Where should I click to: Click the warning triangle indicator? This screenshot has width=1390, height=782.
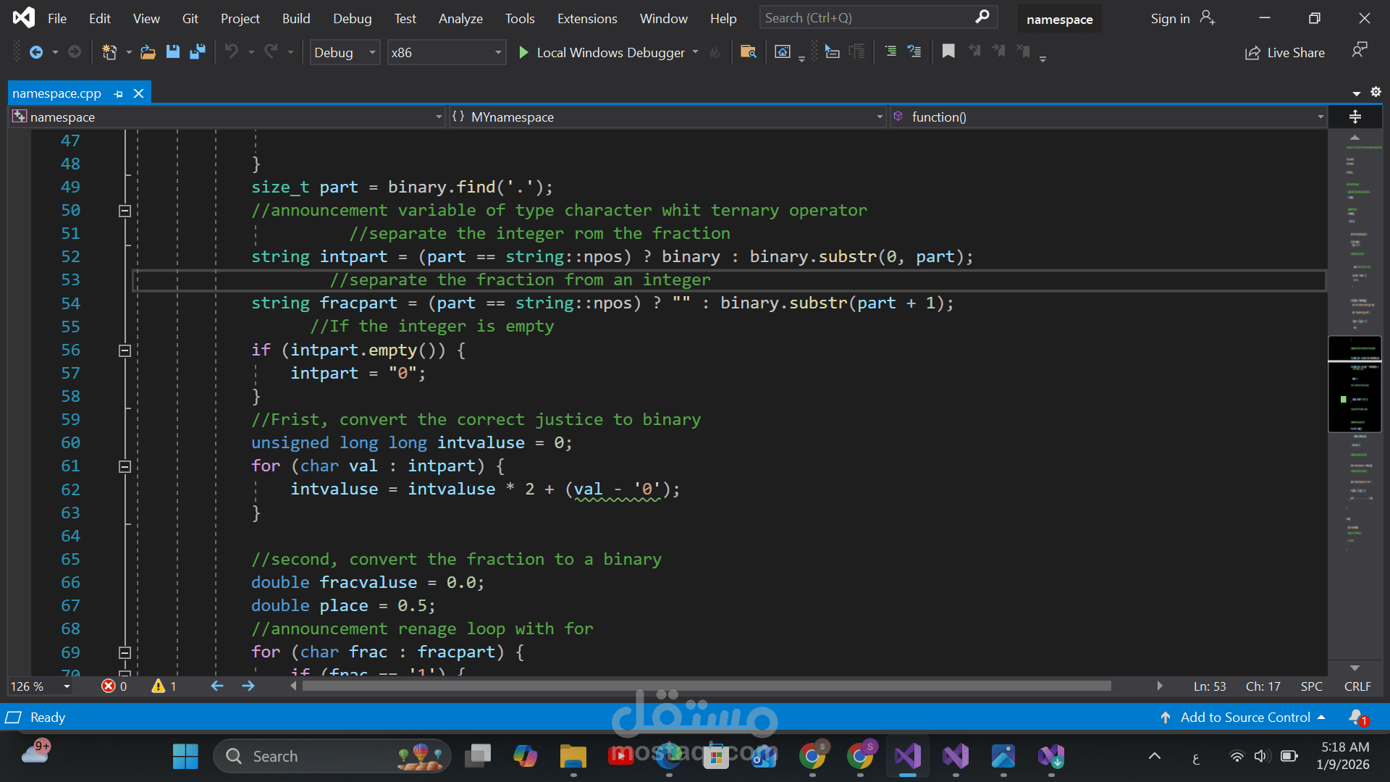159,686
